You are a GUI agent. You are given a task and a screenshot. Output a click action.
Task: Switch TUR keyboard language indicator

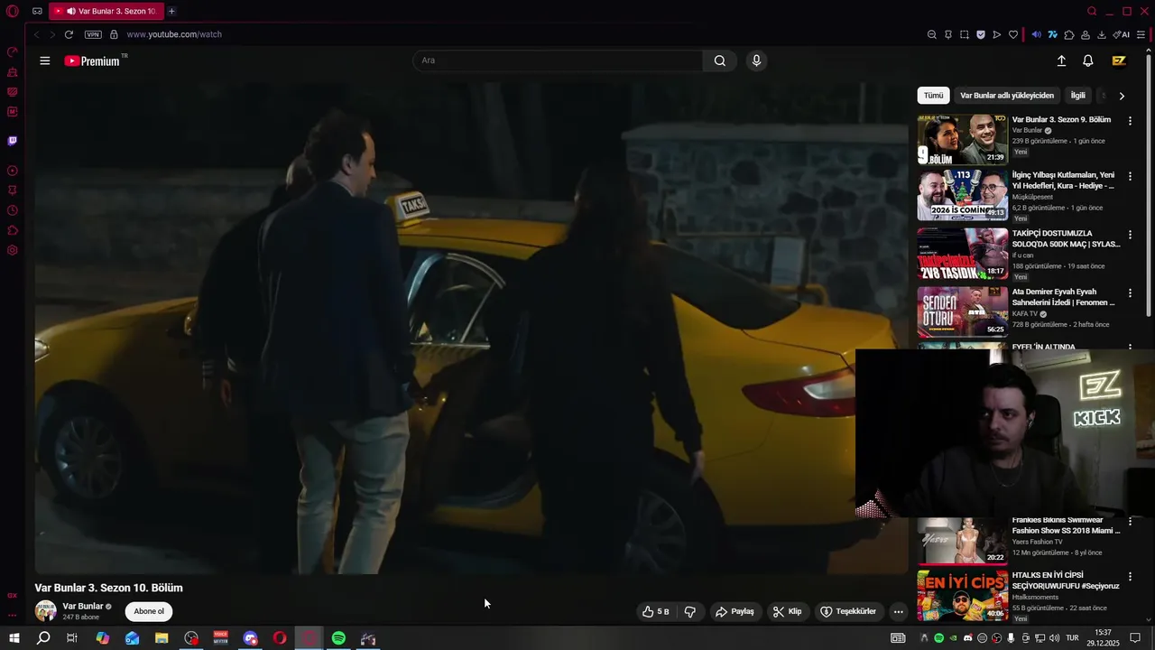(1072, 638)
